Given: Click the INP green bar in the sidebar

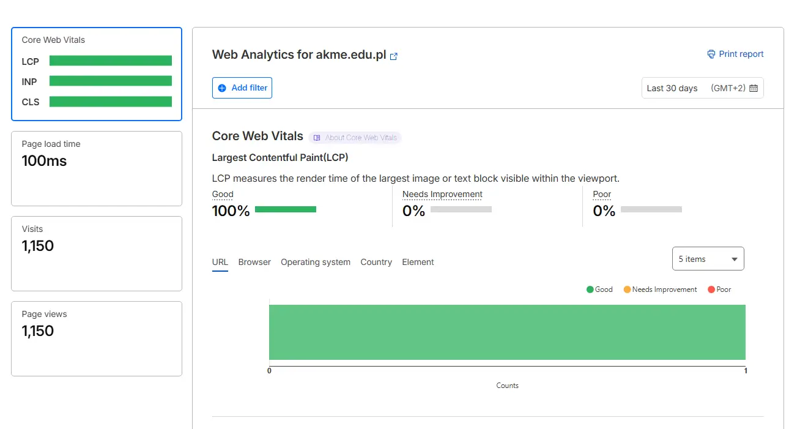Looking at the screenshot, I should (x=111, y=81).
